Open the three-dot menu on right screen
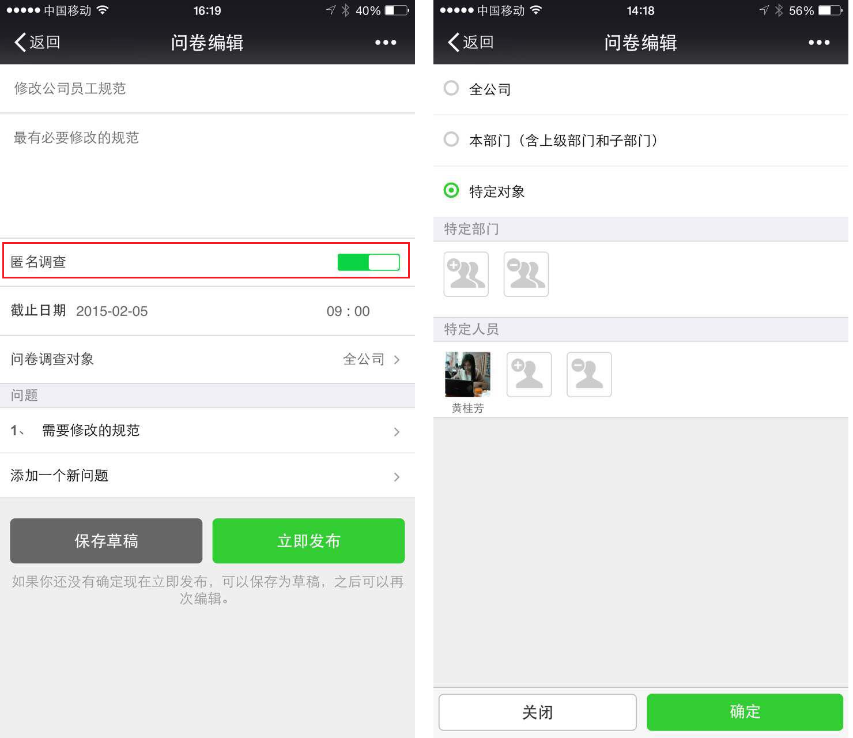This screenshot has width=853, height=738. (819, 42)
